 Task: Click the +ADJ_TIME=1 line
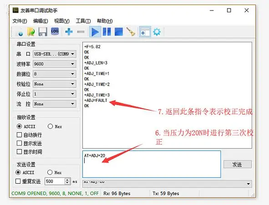pyautogui.click(x=96, y=74)
